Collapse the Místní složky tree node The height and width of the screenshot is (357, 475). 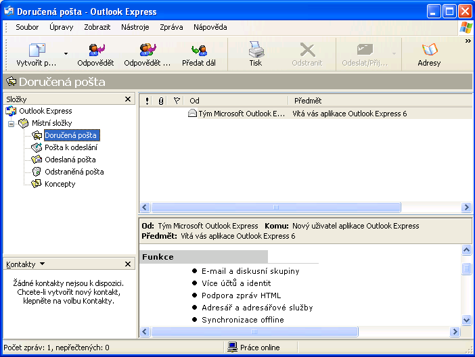[x=12, y=124]
